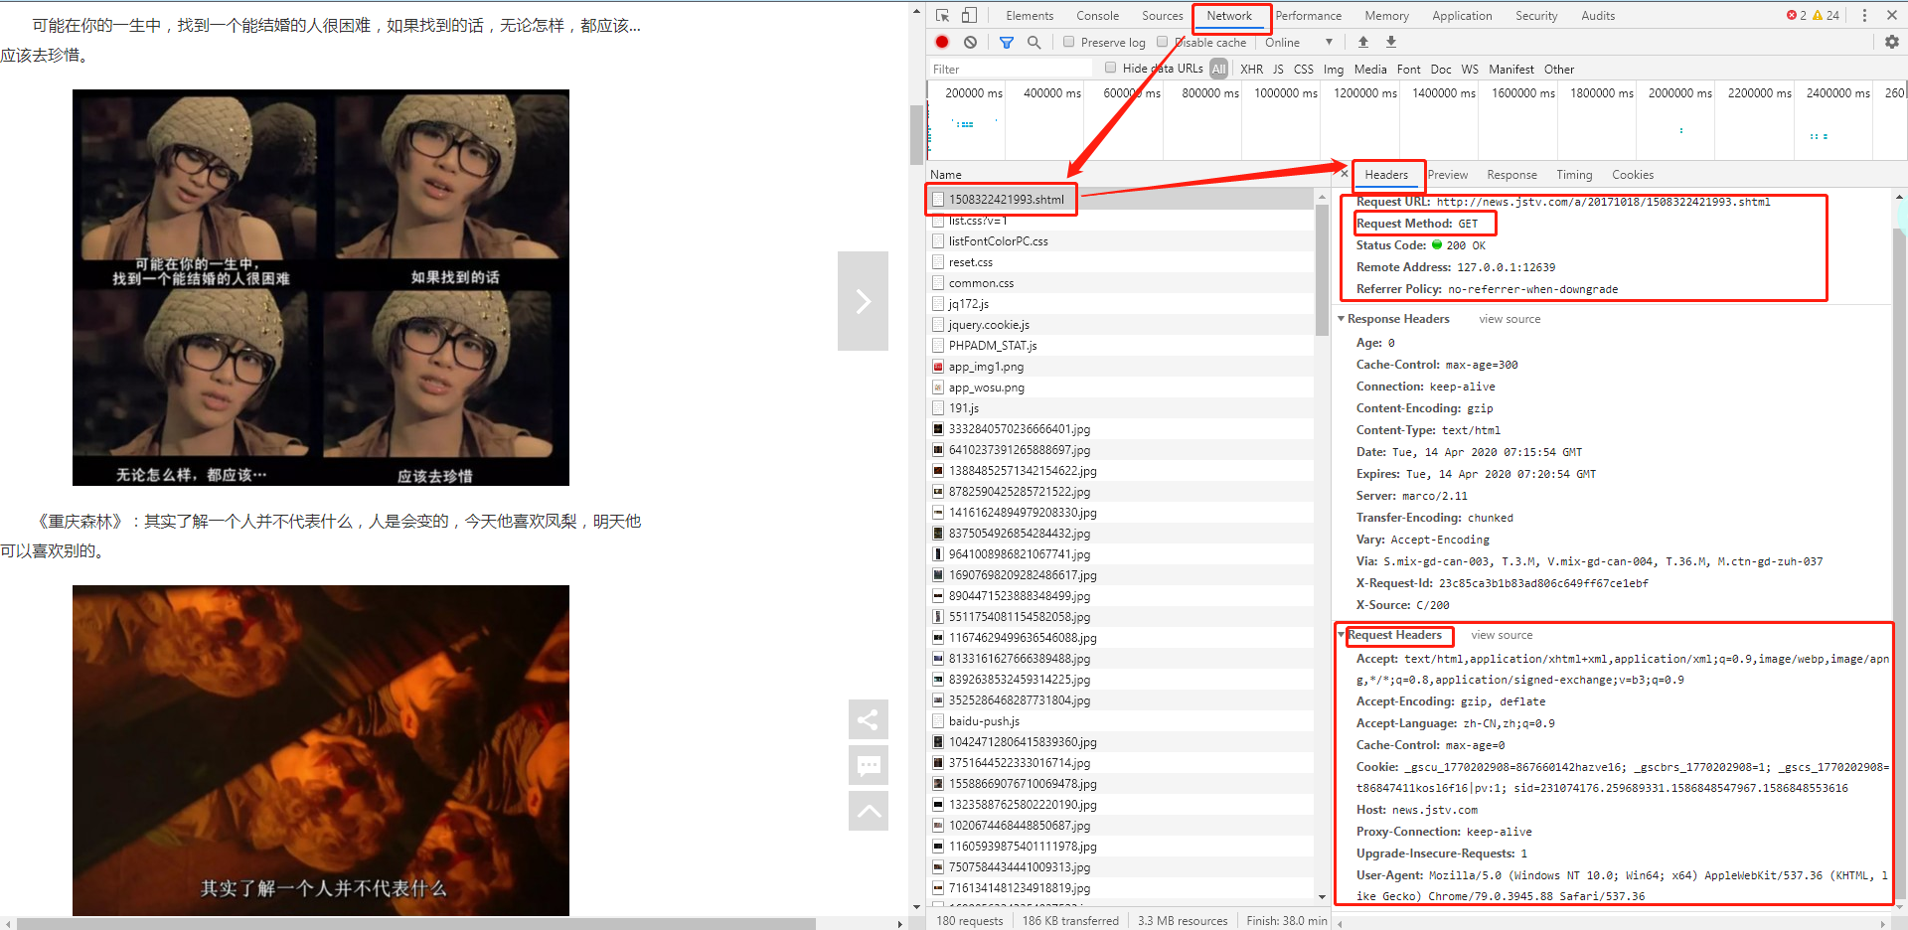The width and height of the screenshot is (1908, 930).
Task: Select 1508322421993.shtml request row
Action: click(x=1121, y=199)
